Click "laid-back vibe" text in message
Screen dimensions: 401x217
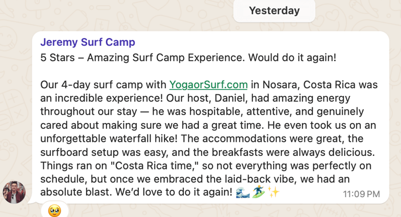[x=245, y=179]
